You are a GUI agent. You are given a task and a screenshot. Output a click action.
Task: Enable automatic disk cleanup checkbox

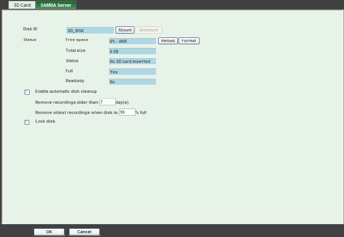coord(27,92)
